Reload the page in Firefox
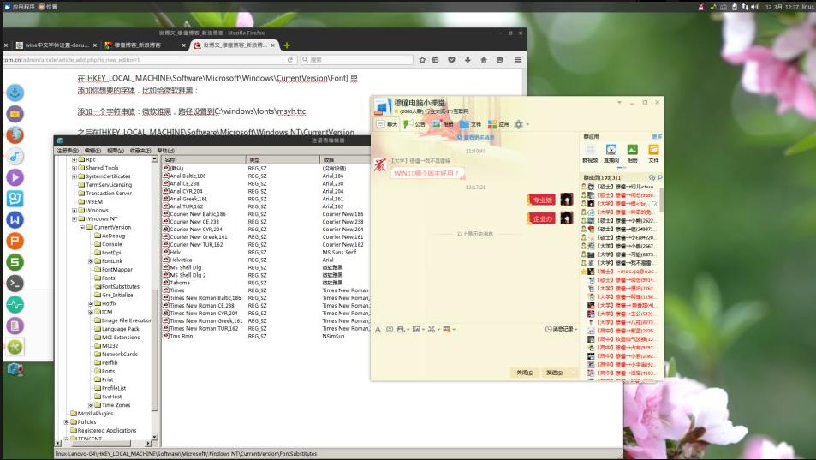 pos(290,60)
